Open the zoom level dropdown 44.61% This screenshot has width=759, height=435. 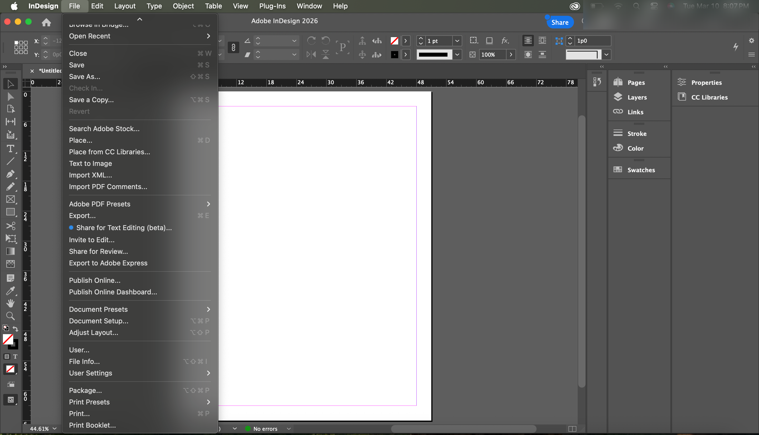tap(54, 428)
